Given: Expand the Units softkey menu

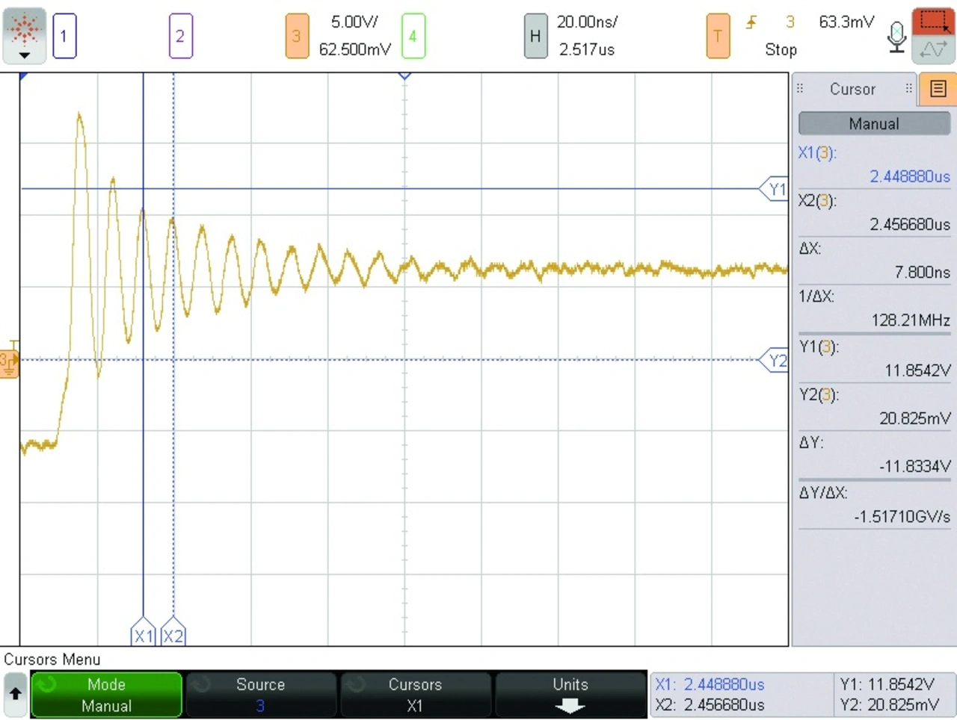Looking at the screenshot, I should coord(570,695).
